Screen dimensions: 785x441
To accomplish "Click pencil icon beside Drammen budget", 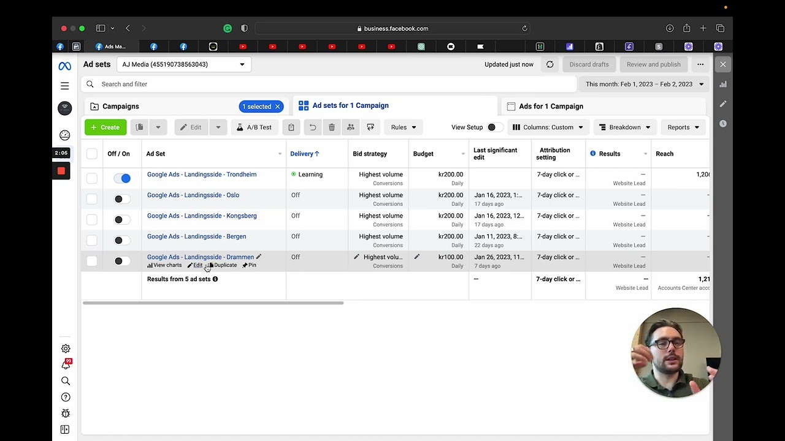I will click(x=417, y=257).
